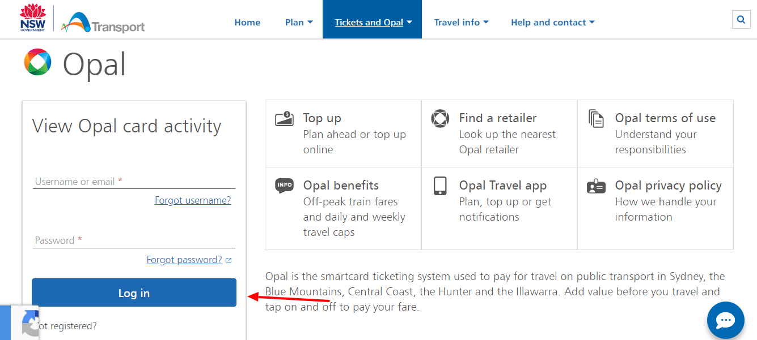Select the Opal Travel app phone icon

click(440, 185)
